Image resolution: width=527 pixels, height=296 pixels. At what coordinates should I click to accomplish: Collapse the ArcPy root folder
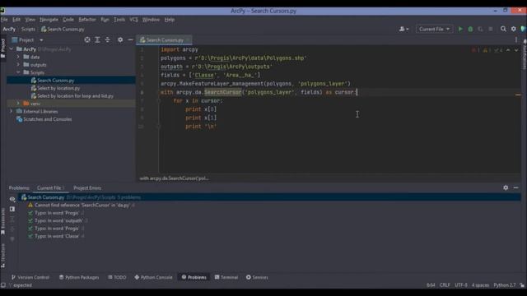click(x=12, y=49)
